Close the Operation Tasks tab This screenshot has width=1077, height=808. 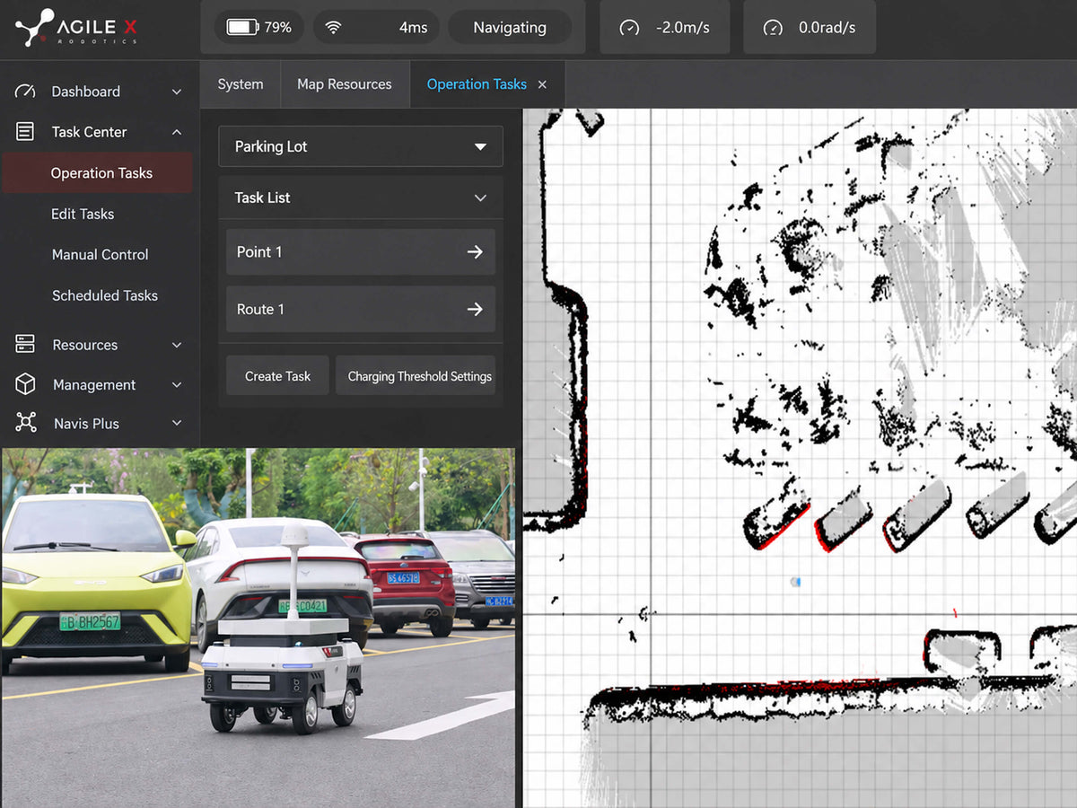[x=542, y=84]
